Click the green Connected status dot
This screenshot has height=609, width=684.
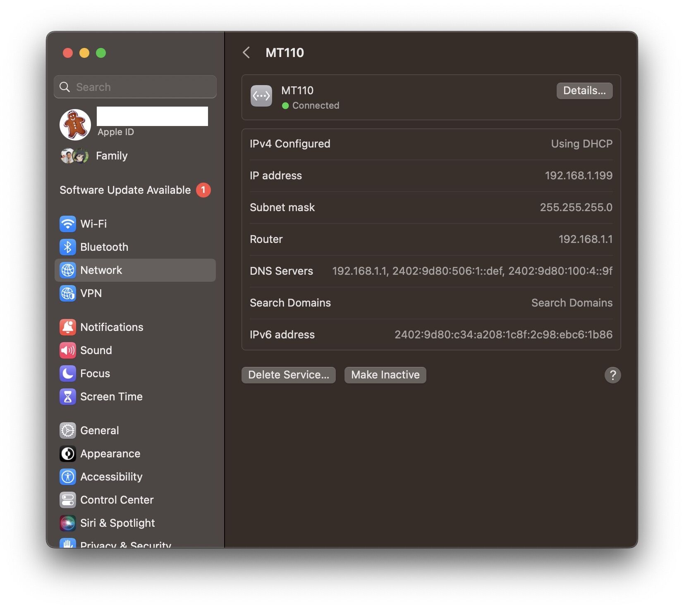tap(285, 106)
